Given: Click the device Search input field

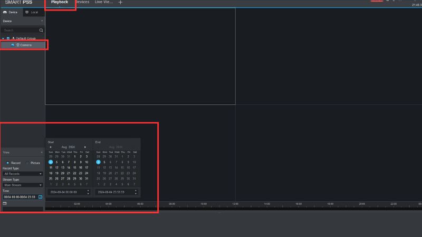Looking at the screenshot, I should (x=20, y=30).
